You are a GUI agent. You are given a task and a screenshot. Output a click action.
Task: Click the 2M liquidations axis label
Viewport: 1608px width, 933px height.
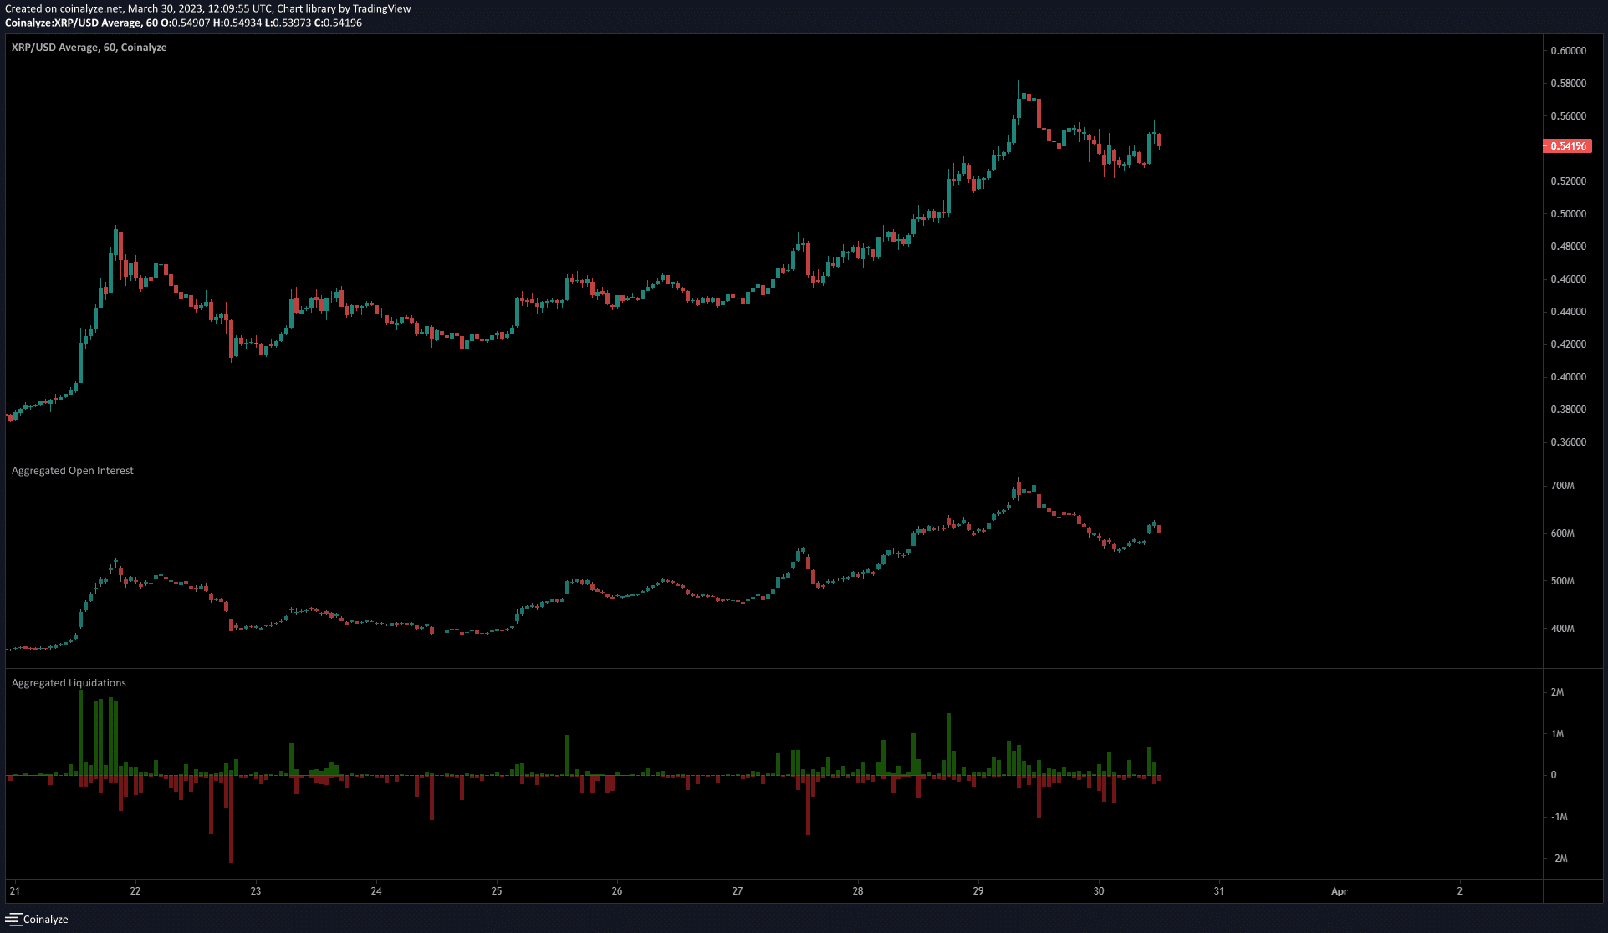click(1558, 692)
